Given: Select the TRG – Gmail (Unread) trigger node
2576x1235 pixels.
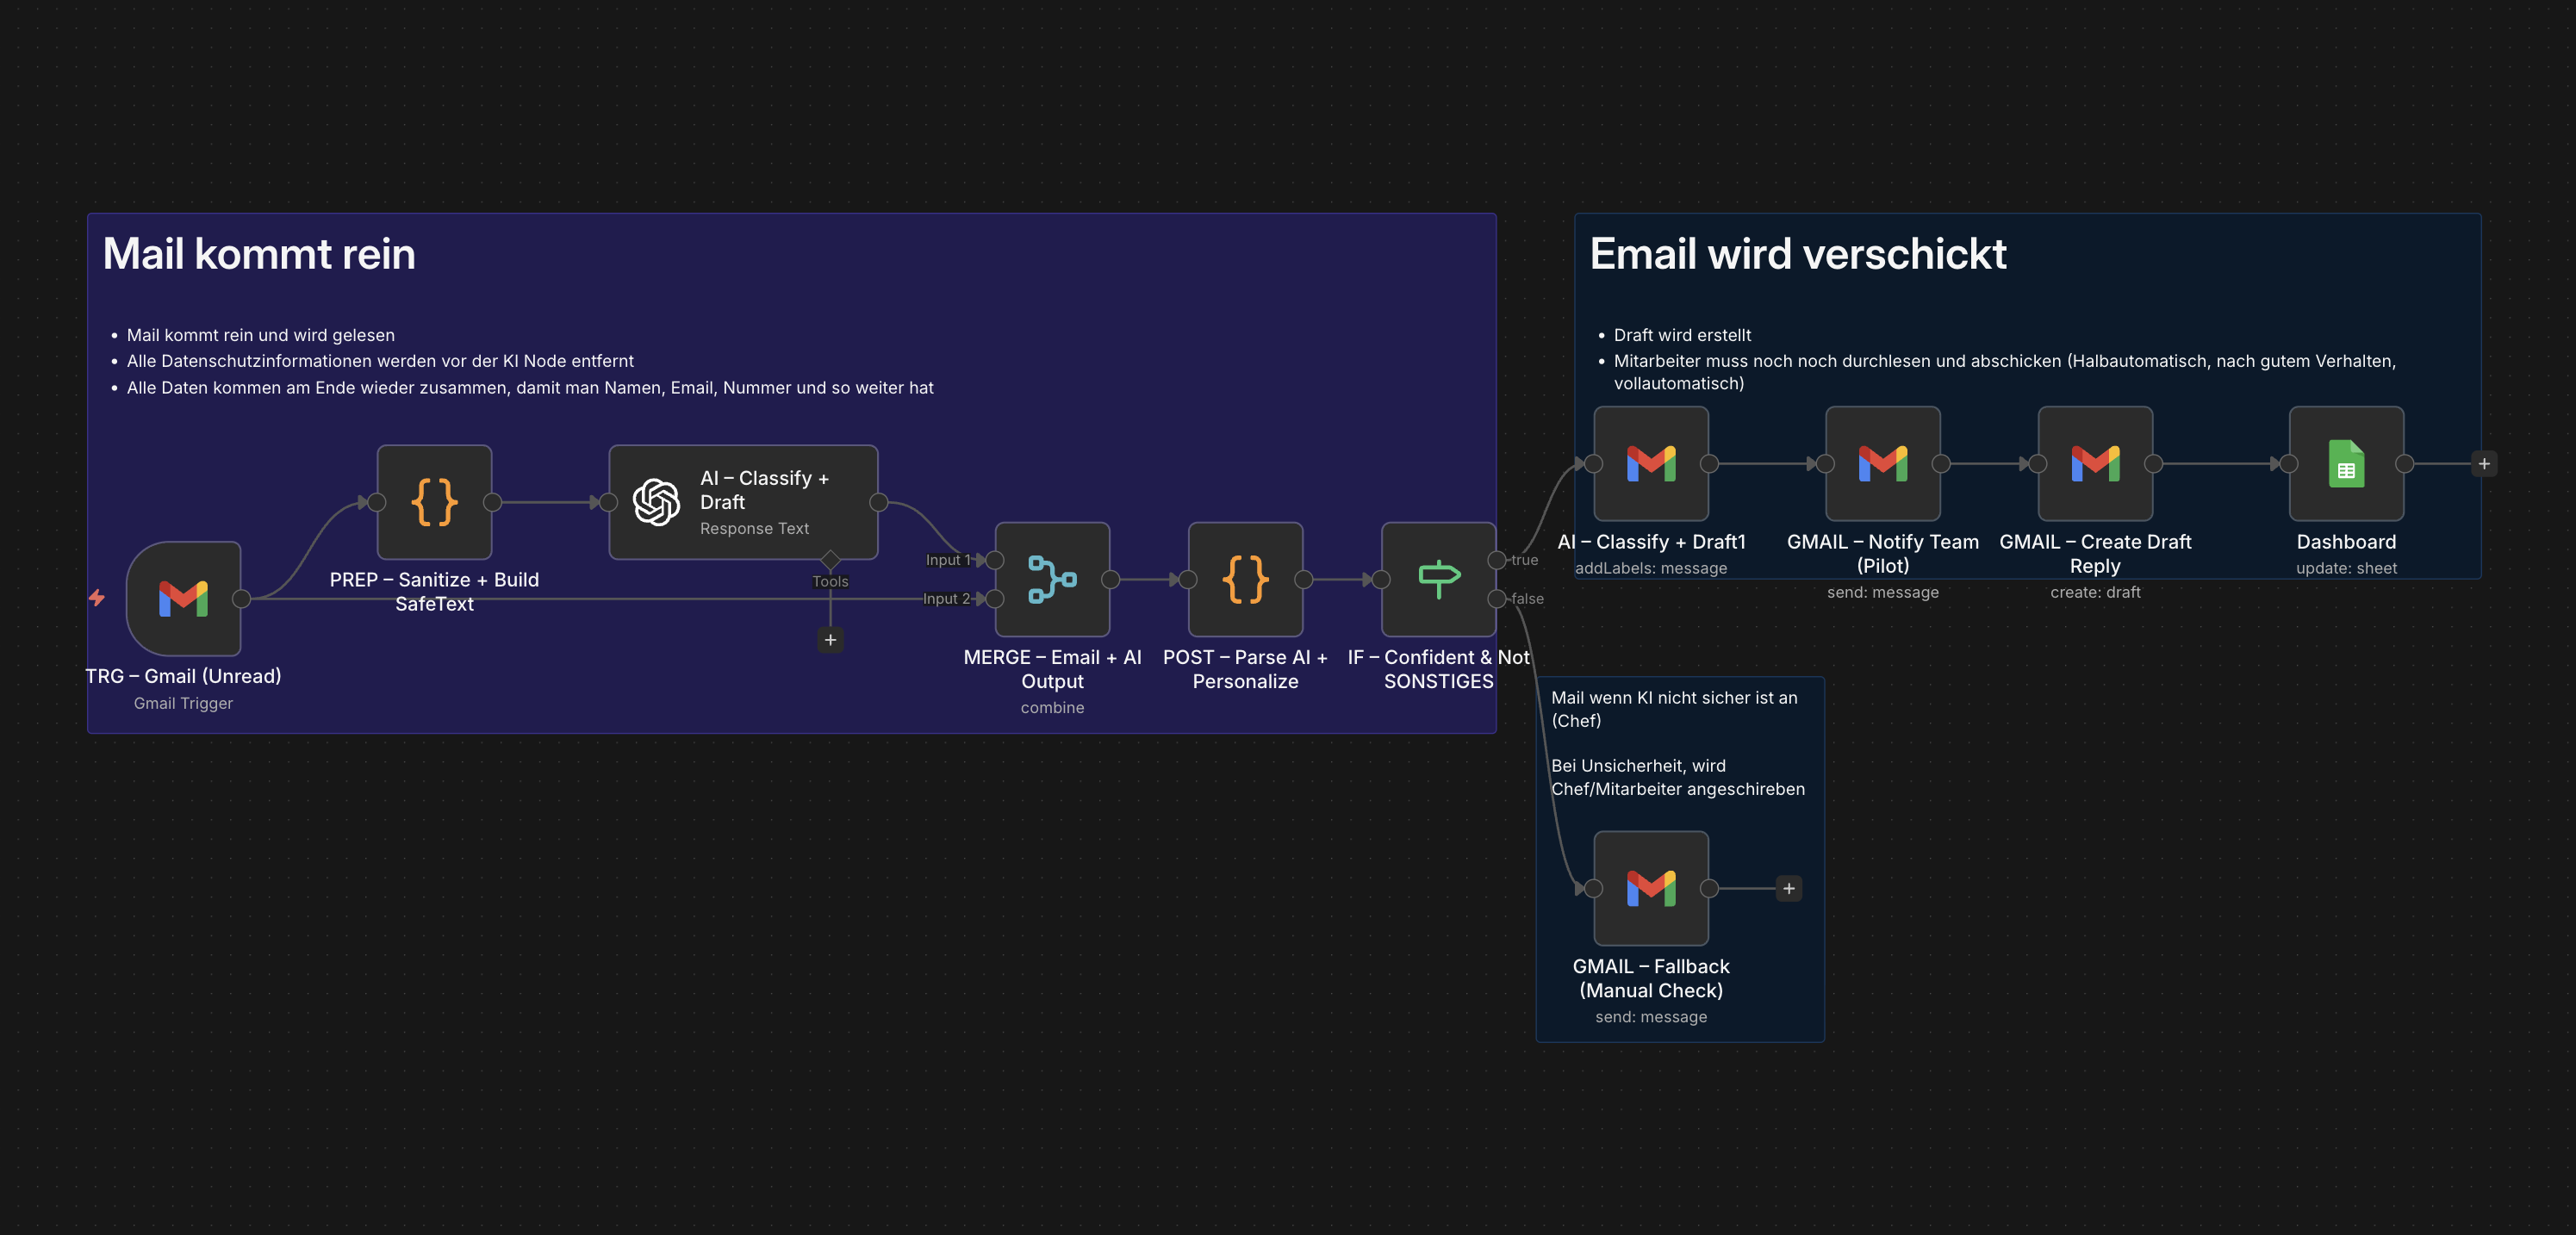Looking at the screenshot, I should [183, 598].
